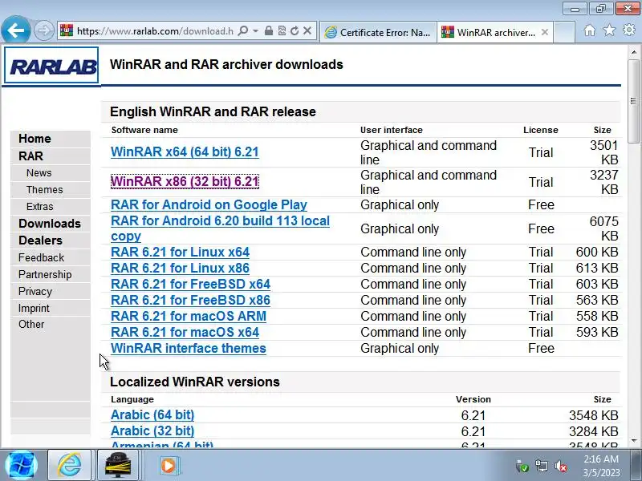
Task: Click the Safely Remove Hardware tray icon
Action: point(522,466)
